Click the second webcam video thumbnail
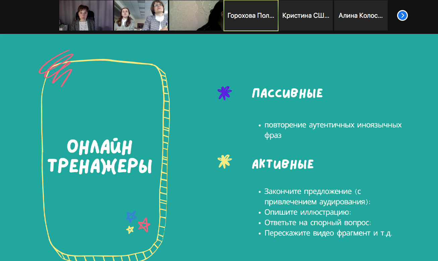This screenshot has height=261, width=438. click(141, 15)
